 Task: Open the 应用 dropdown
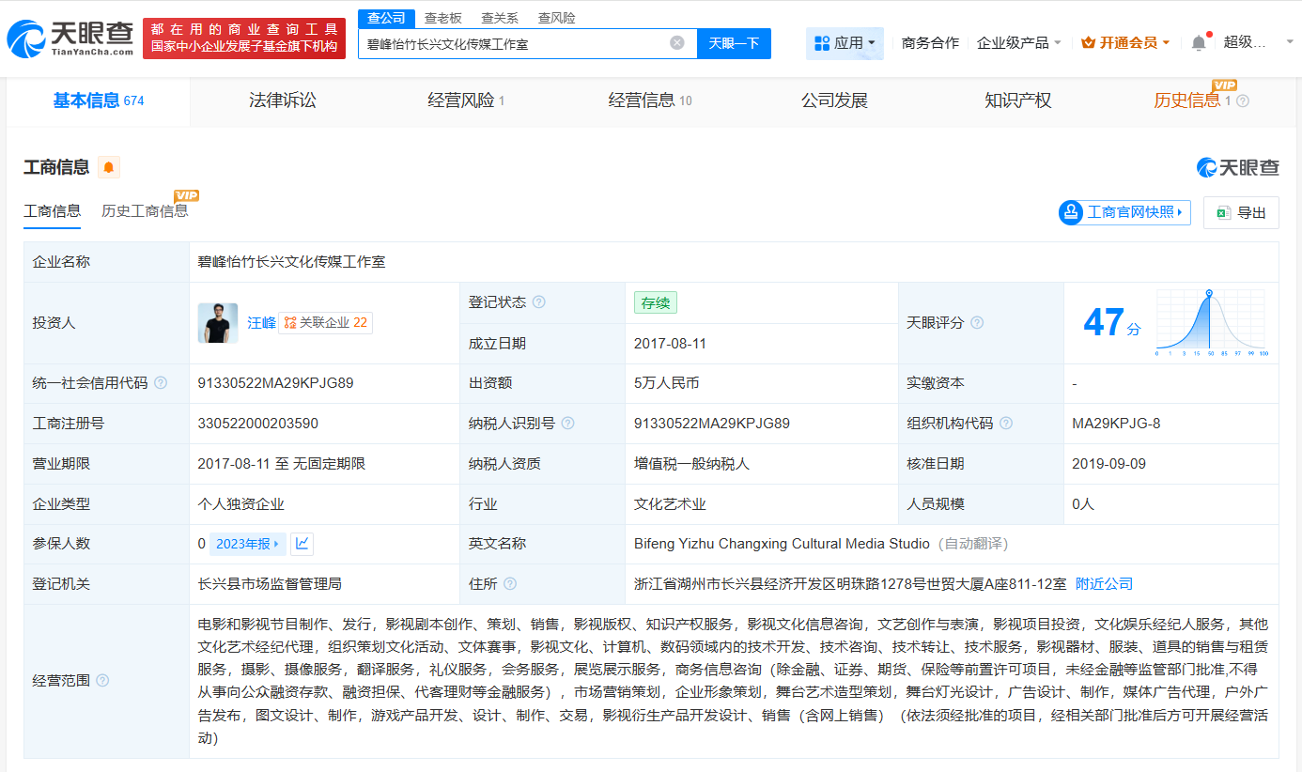(845, 43)
